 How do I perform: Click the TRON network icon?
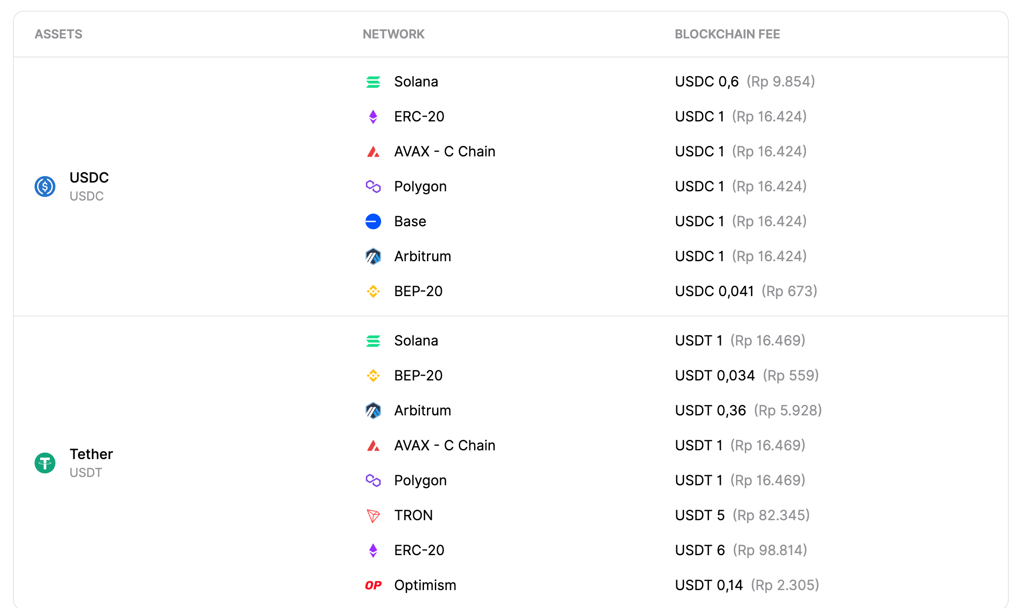[373, 516]
